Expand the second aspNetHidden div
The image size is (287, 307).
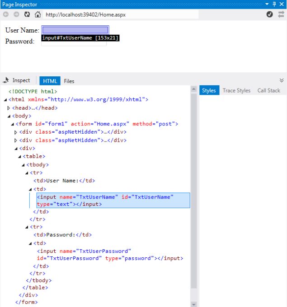(16, 140)
